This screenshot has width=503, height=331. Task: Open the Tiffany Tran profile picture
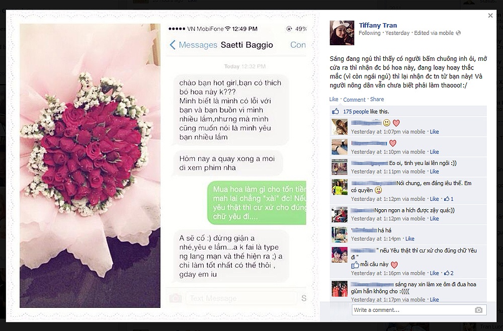342,33
